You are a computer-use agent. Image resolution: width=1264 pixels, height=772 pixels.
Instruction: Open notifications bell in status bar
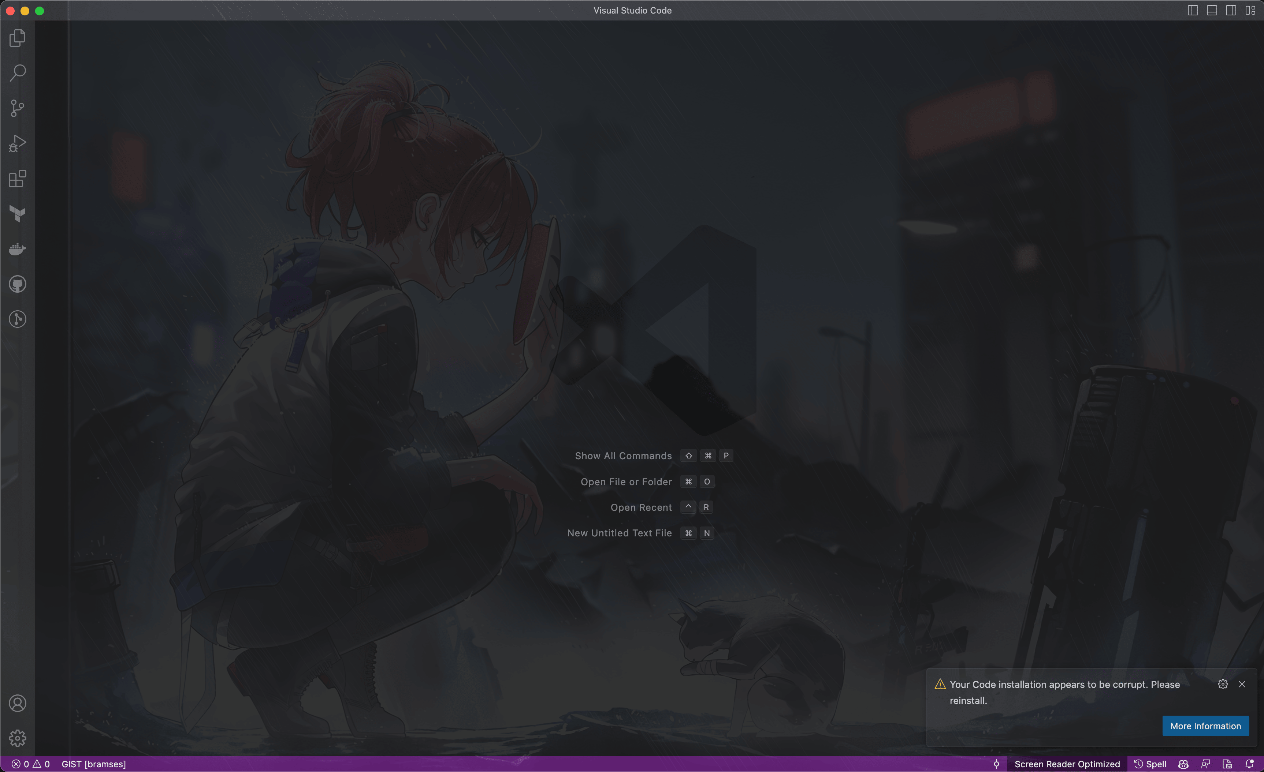(x=1249, y=764)
